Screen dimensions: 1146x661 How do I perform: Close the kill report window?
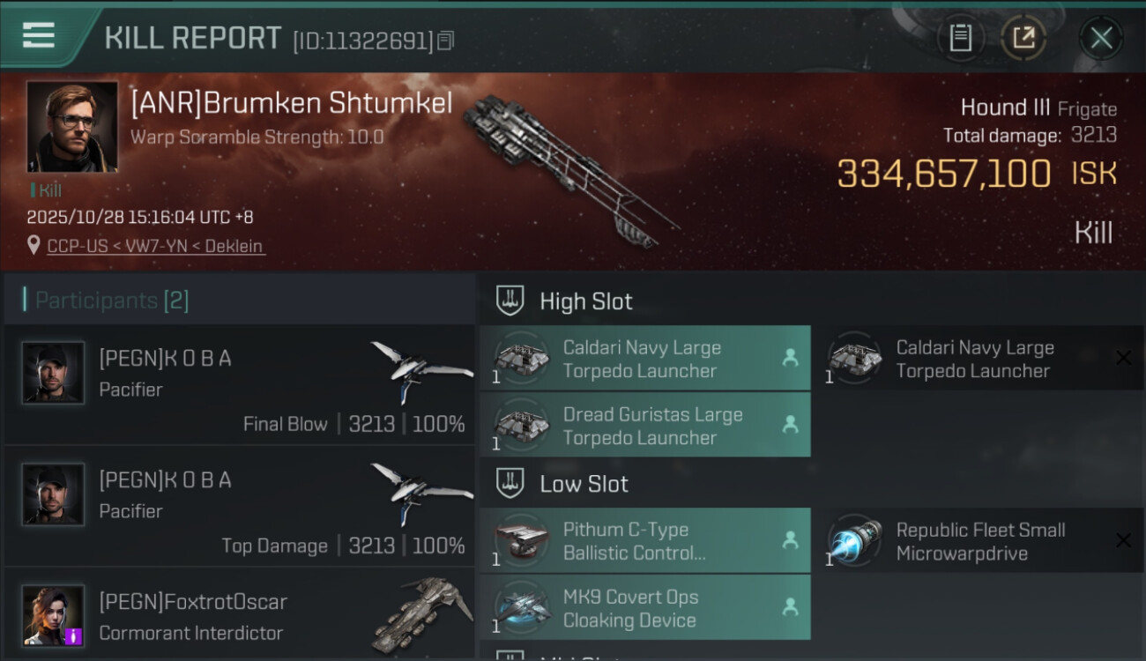pyautogui.click(x=1101, y=38)
